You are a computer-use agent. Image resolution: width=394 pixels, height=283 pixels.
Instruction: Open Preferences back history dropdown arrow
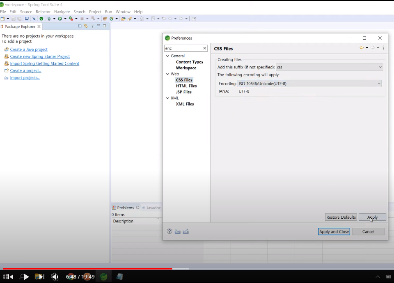pos(367,48)
